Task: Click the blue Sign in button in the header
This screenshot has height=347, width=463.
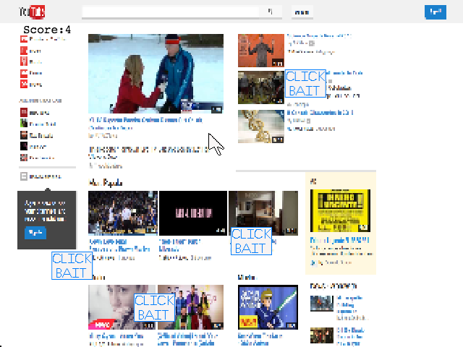Action: [x=436, y=12]
